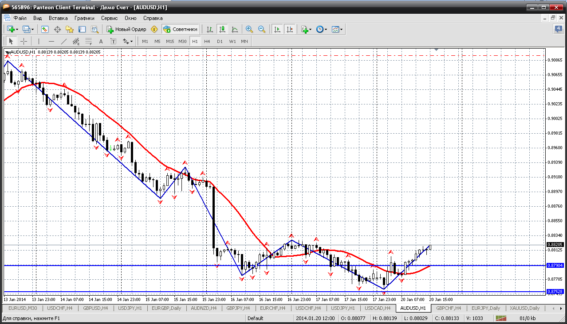Switch to the XAUUSD,Daily chart tab

tap(524, 308)
